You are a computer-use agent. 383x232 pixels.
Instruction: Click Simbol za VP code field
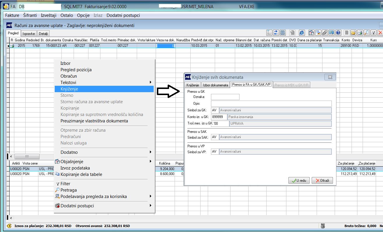215,152
